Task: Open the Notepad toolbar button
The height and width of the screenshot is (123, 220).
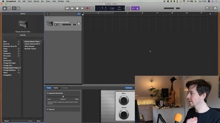Action: point(207,8)
